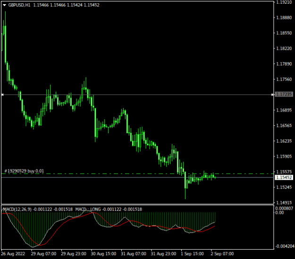
Task: Click the 1.18550 price scale value
Action: [284, 33]
